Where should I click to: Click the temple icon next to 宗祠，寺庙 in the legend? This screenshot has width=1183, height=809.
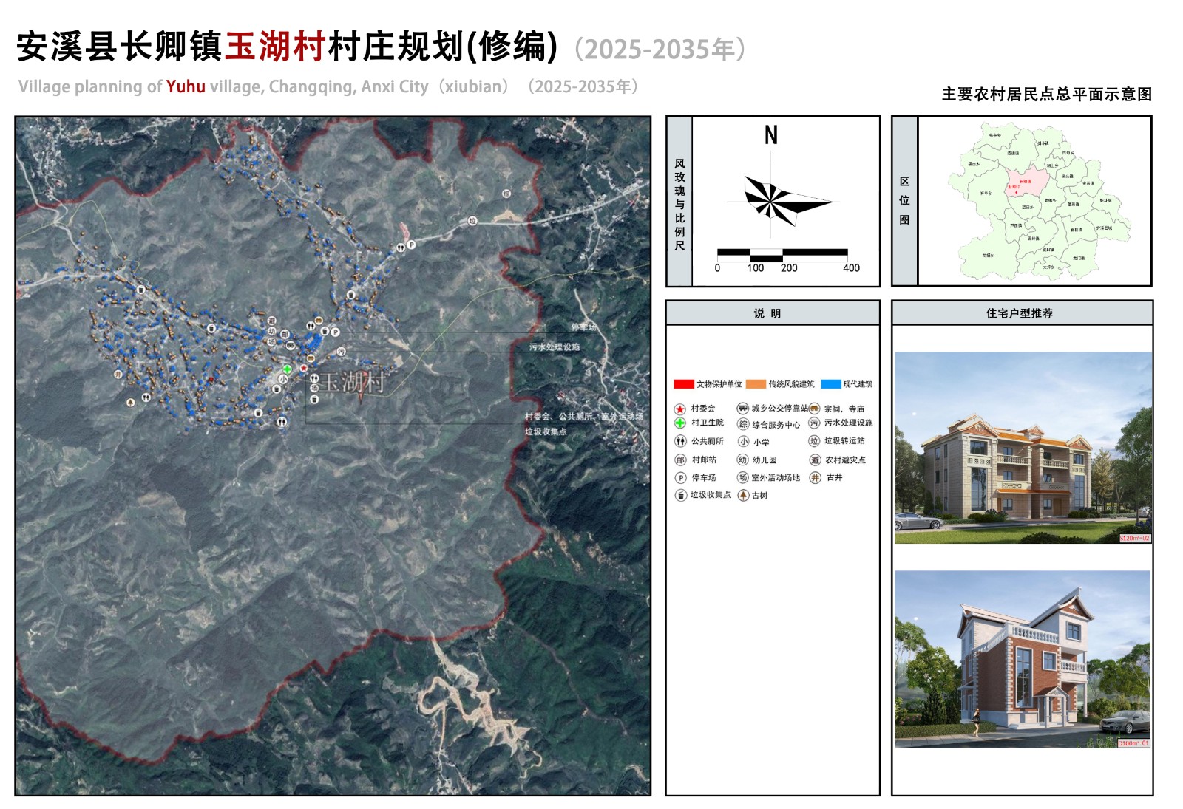pyautogui.click(x=814, y=408)
